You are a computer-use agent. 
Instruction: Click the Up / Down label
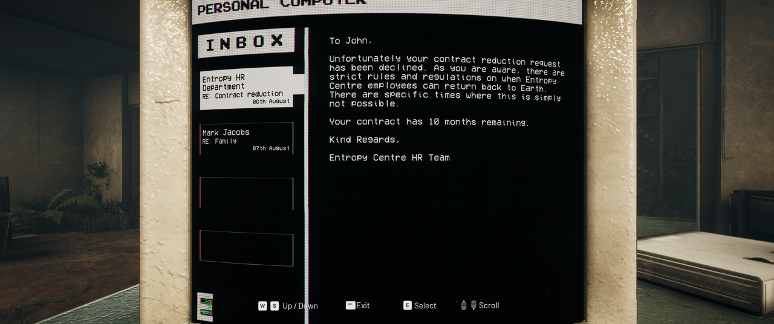300,306
